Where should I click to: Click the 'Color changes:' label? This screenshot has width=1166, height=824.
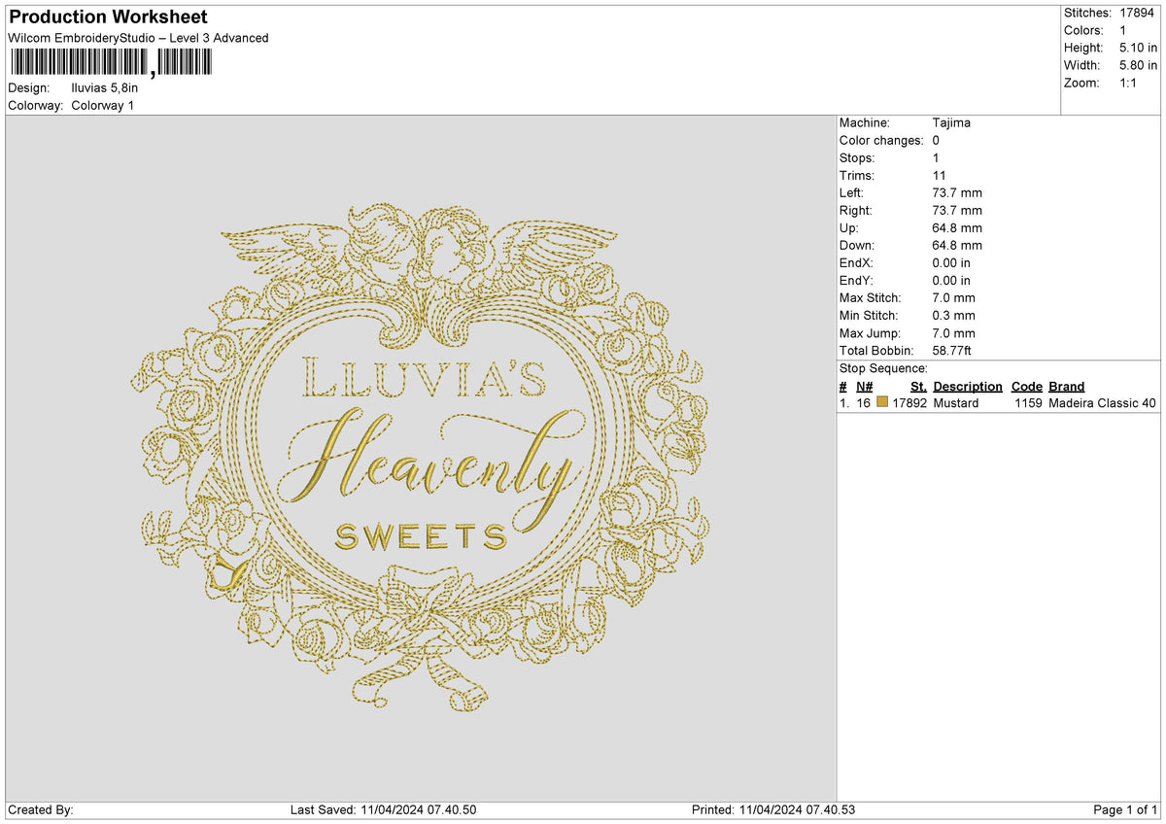881,140
